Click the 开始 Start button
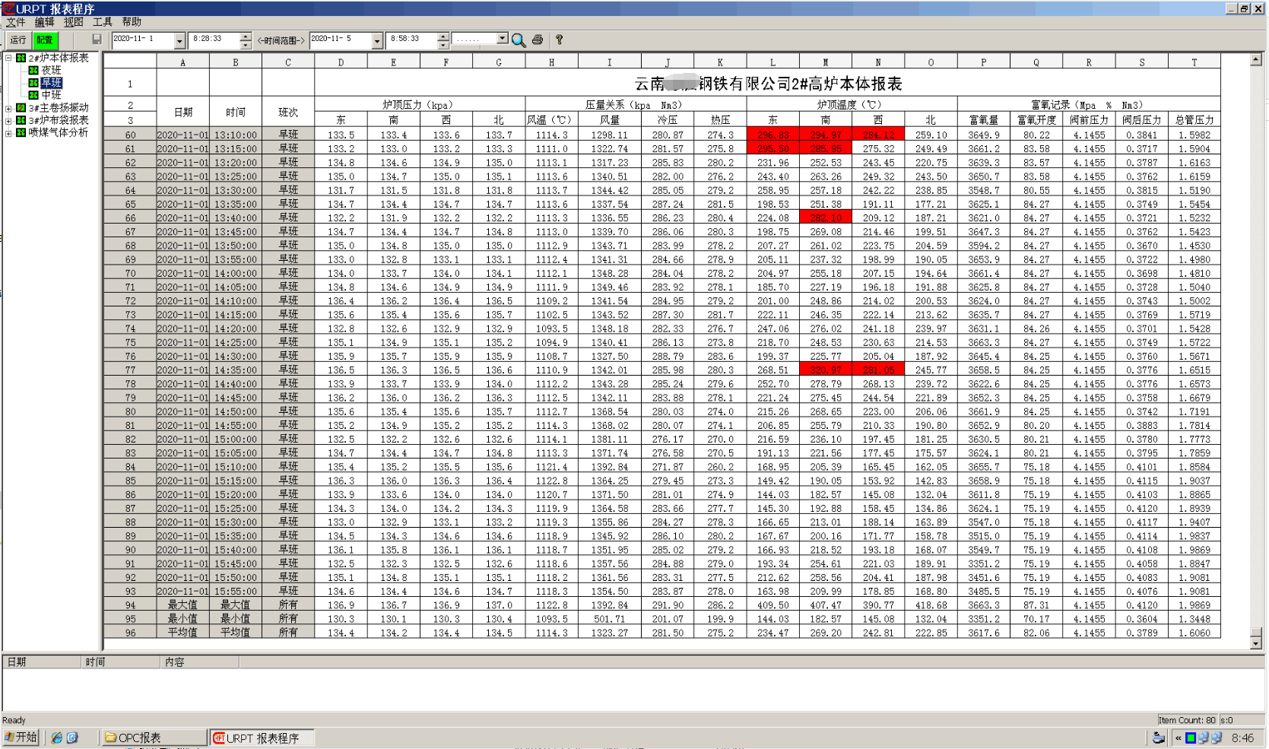The width and height of the screenshot is (1269, 749). point(21,738)
